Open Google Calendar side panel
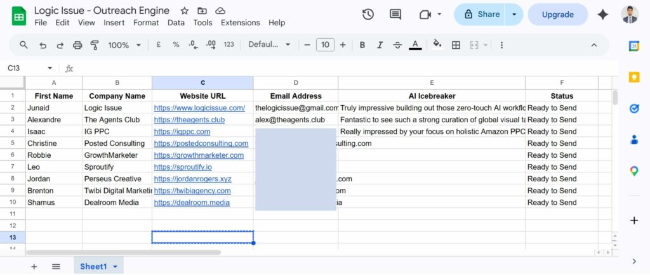 pos(634,46)
